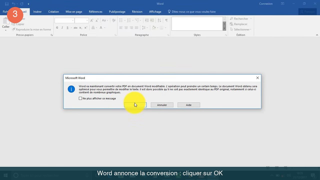Screen dimensions: 320x180
Task: Click the sort A-Z icon
Action: coord(159,20)
